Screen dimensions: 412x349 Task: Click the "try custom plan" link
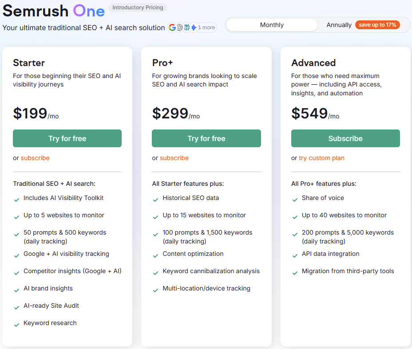pos(321,158)
